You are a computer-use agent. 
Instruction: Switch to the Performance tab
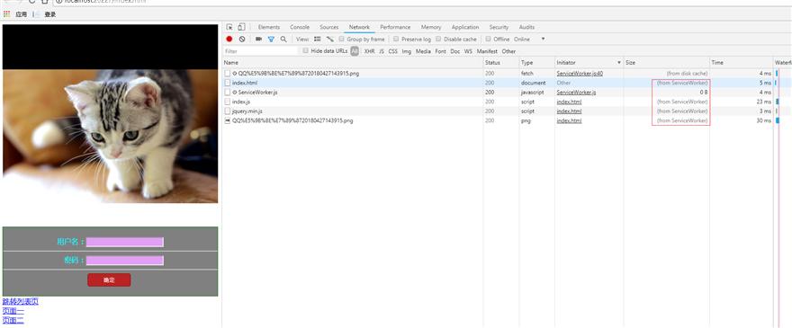[x=395, y=27]
